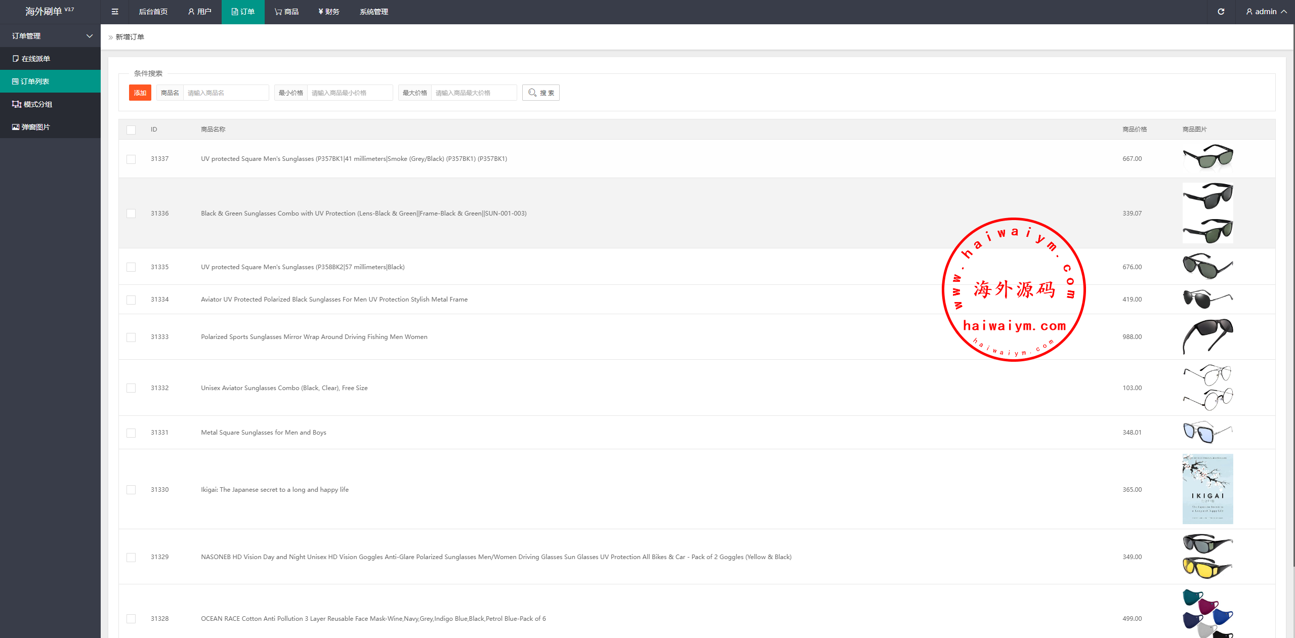Click the refresh icon in top bar
This screenshot has height=638, width=1295.
1221,12
